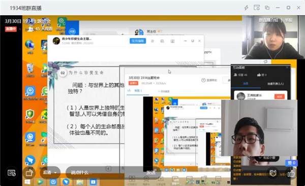Viewport: 305px width, 186px height.
Task: Click the man with glasses video thumbnail
Action: pos(259,128)
